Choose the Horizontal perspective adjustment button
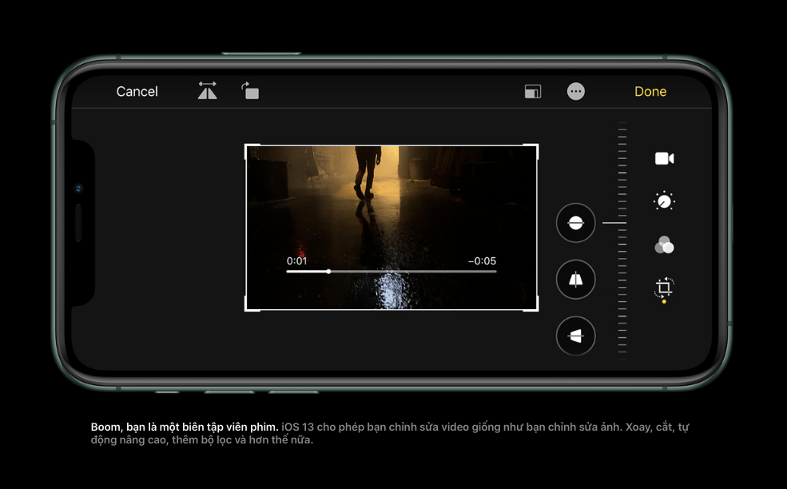The image size is (787, 489). point(576,336)
